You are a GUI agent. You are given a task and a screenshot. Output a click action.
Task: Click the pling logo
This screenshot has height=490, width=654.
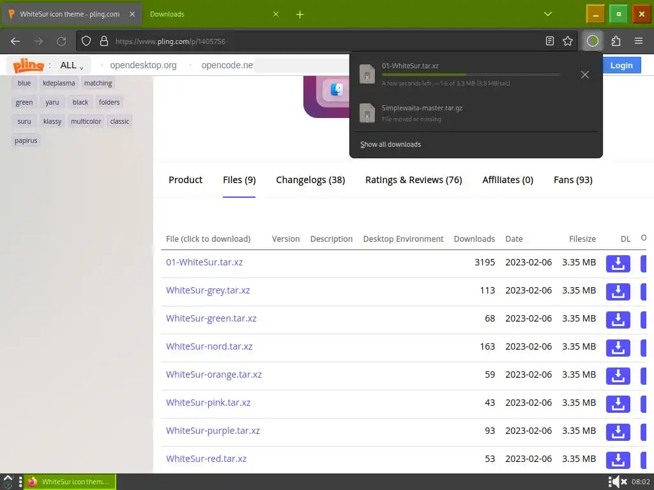28,65
